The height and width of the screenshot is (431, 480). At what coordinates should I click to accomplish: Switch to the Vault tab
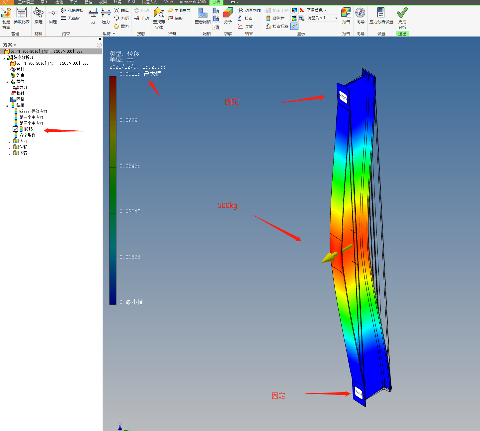(169, 2)
